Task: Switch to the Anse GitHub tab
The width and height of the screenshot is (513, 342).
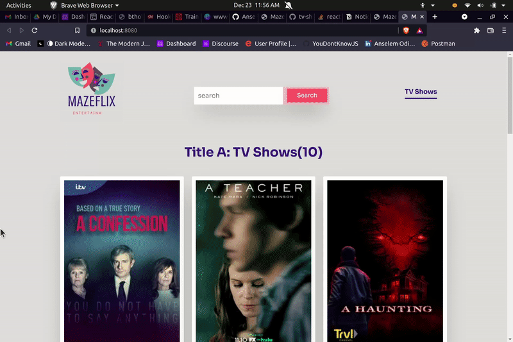Action: tap(244, 17)
